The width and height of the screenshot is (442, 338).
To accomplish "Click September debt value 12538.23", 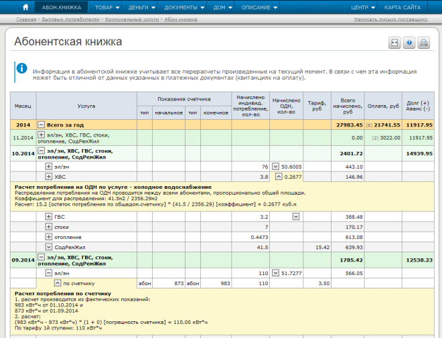I will pyautogui.click(x=419, y=260).
